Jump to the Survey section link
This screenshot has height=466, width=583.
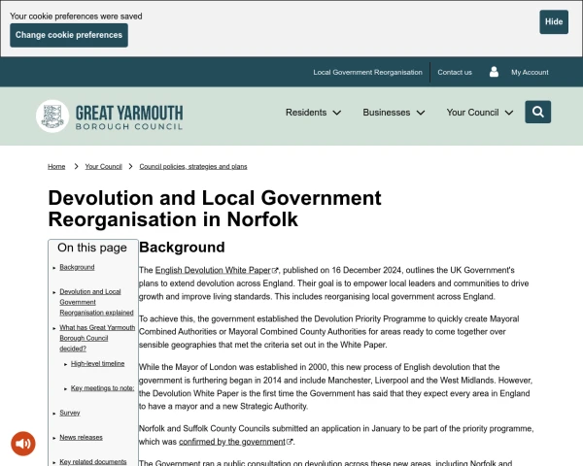coord(70,413)
